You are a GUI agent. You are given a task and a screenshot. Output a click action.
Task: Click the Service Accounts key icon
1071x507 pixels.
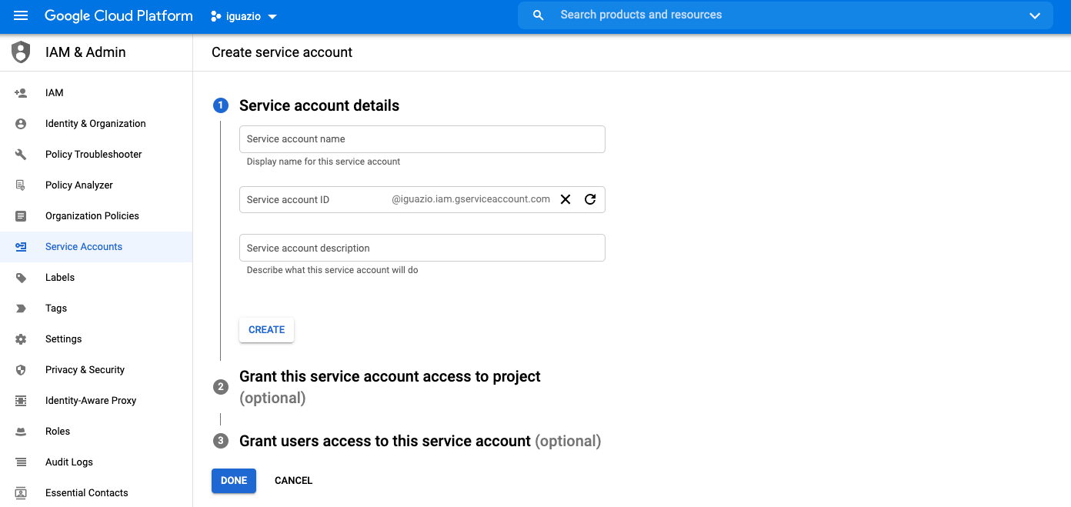pos(21,247)
